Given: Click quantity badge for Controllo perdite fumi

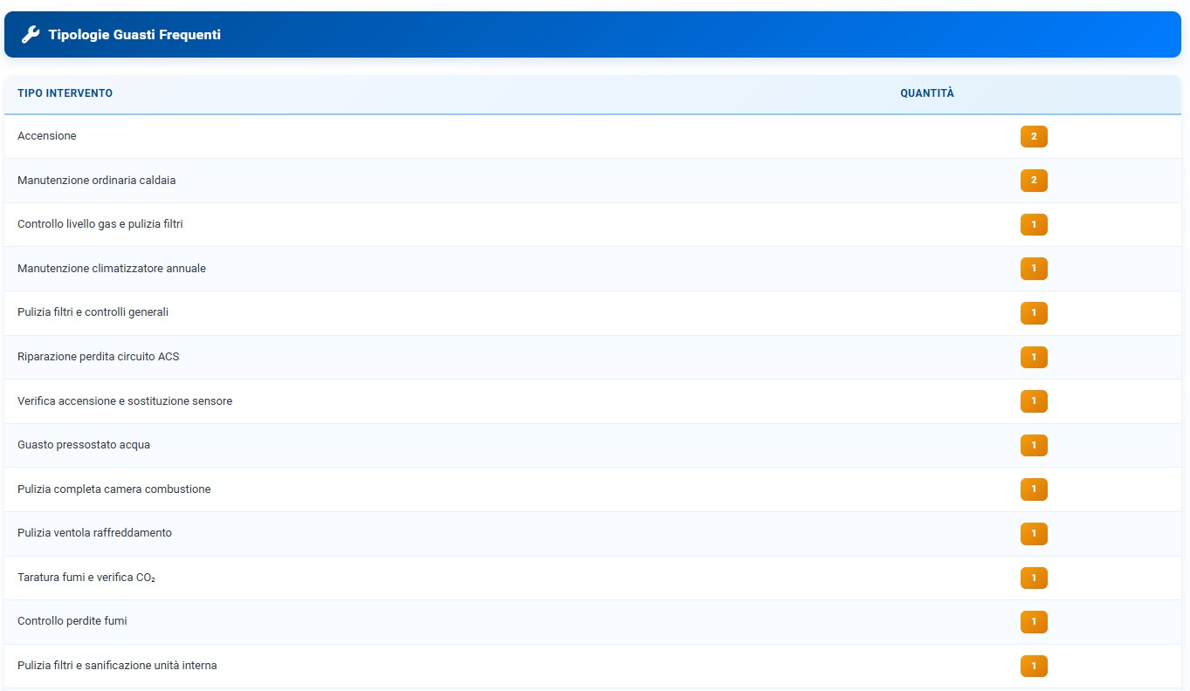Looking at the screenshot, I should click(1034, 622).
